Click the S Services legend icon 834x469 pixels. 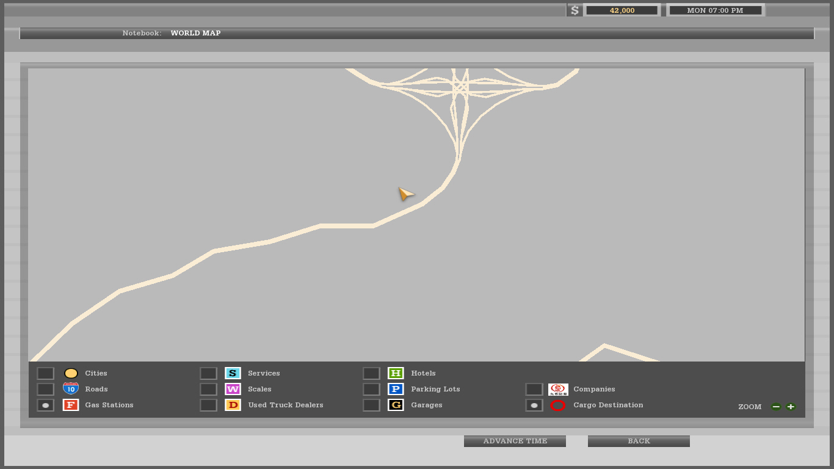point(233,373)
